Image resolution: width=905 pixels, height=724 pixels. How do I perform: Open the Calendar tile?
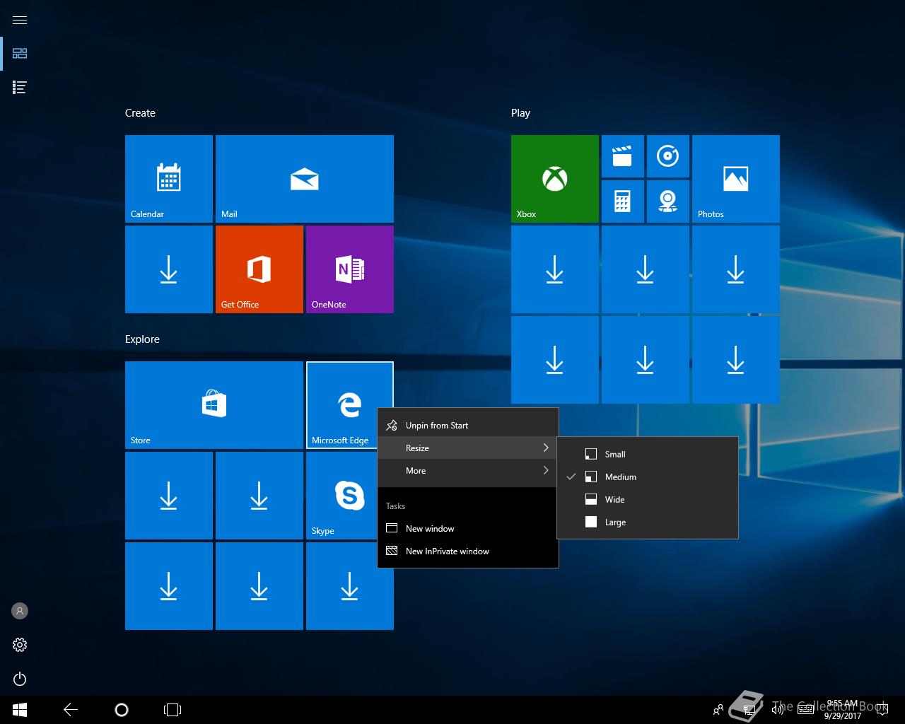[x=169, y=179]
